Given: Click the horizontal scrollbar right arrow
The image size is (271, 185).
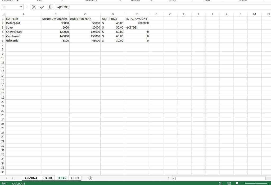Looking at the screenshot, I should click(268, 178).
